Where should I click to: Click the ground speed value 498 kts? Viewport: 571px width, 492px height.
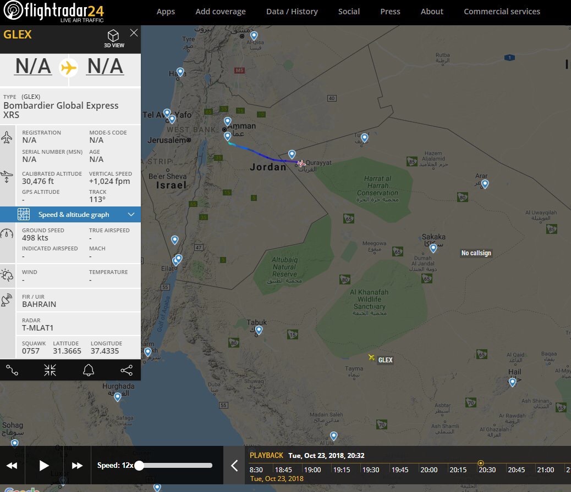point(35,238)
